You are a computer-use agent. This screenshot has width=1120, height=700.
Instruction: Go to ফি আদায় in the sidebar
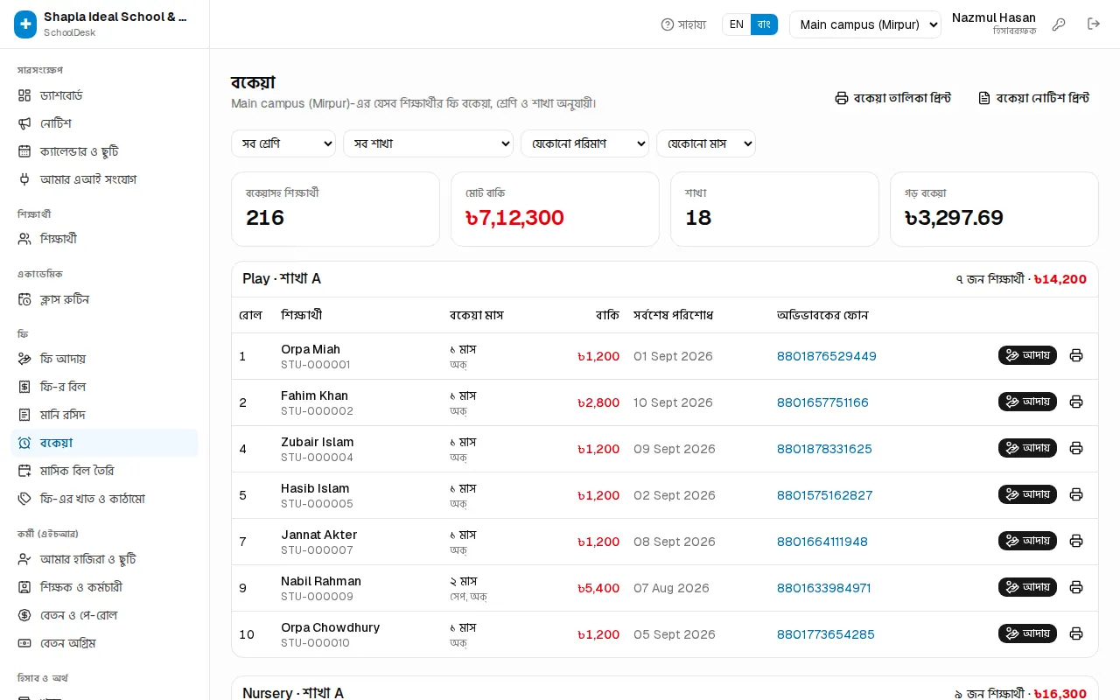104,359
